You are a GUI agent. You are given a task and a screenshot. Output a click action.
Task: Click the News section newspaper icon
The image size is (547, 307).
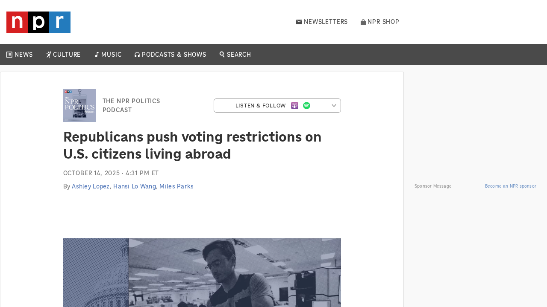pos(9,55)
